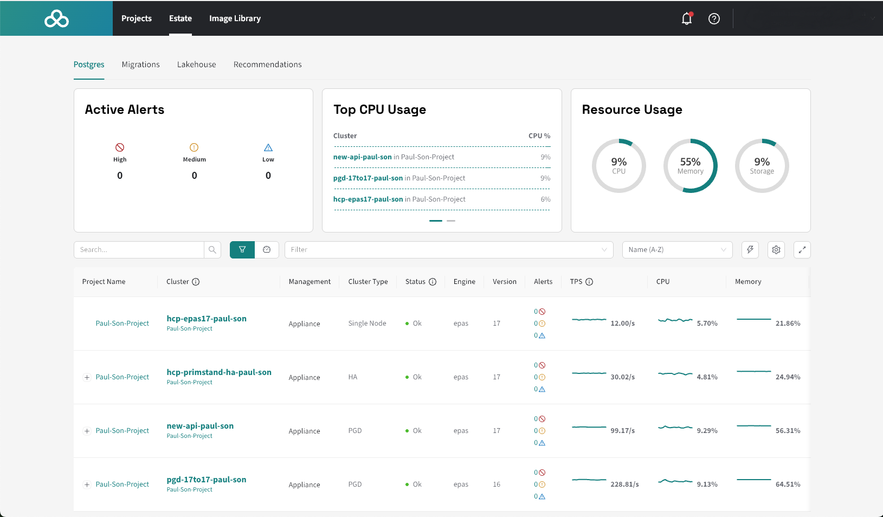This screenshot has width=883, height=517.
Task: Click the search magnifier icon
Action: tap(212, 250)
